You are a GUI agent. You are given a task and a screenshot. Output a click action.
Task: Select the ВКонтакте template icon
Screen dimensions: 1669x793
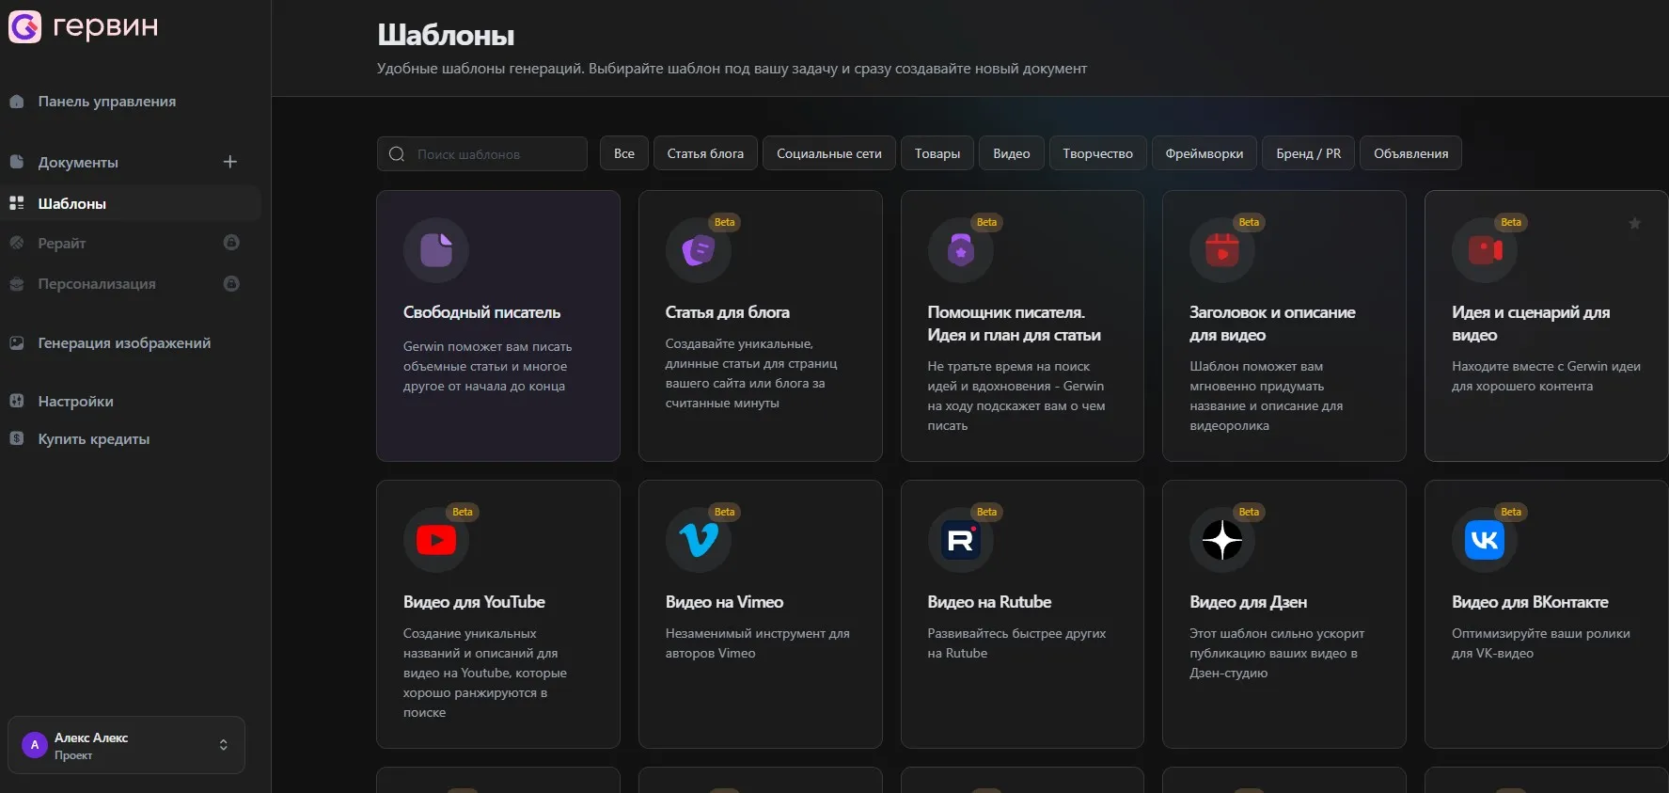pos(1485,540)
